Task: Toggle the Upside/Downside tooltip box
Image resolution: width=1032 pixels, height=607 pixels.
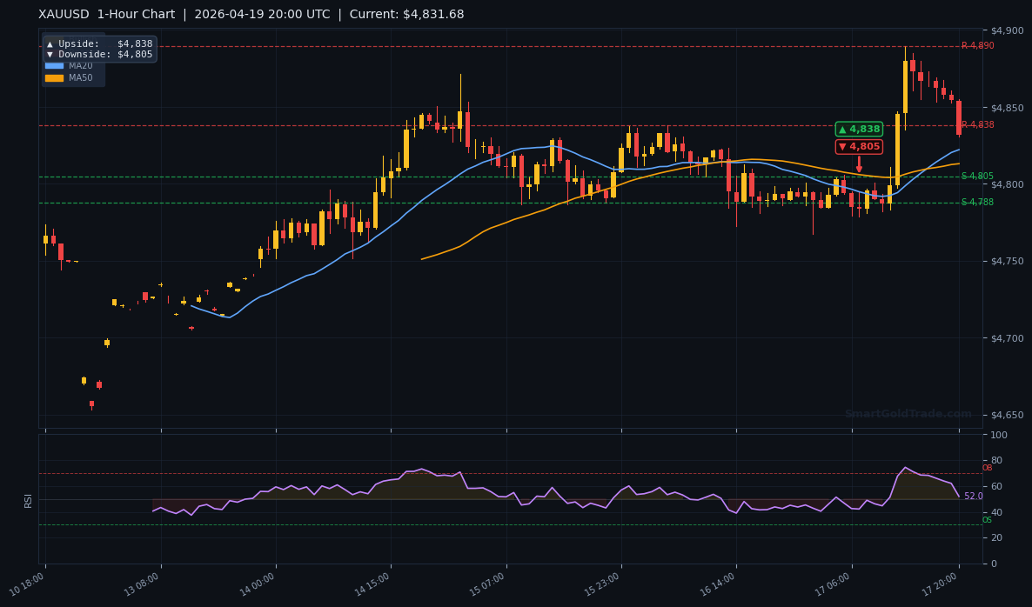Action: click(100, 49)
